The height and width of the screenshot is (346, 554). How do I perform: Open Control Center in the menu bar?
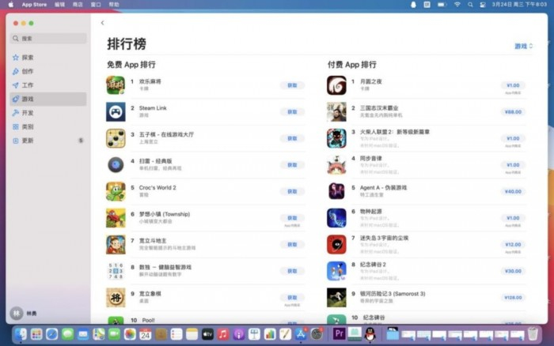483,5
